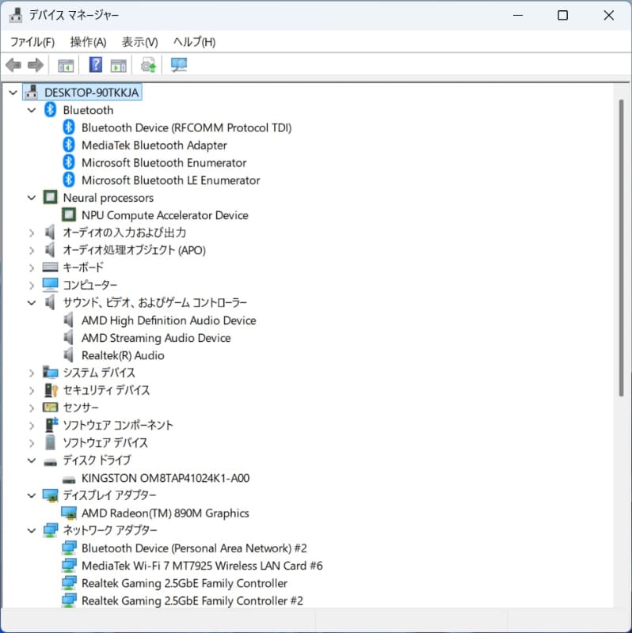Select Realtek Gaming 2.5GbE Family Controller #2
The height and width of the screenshot is (633, 632).
click(192, 601)
